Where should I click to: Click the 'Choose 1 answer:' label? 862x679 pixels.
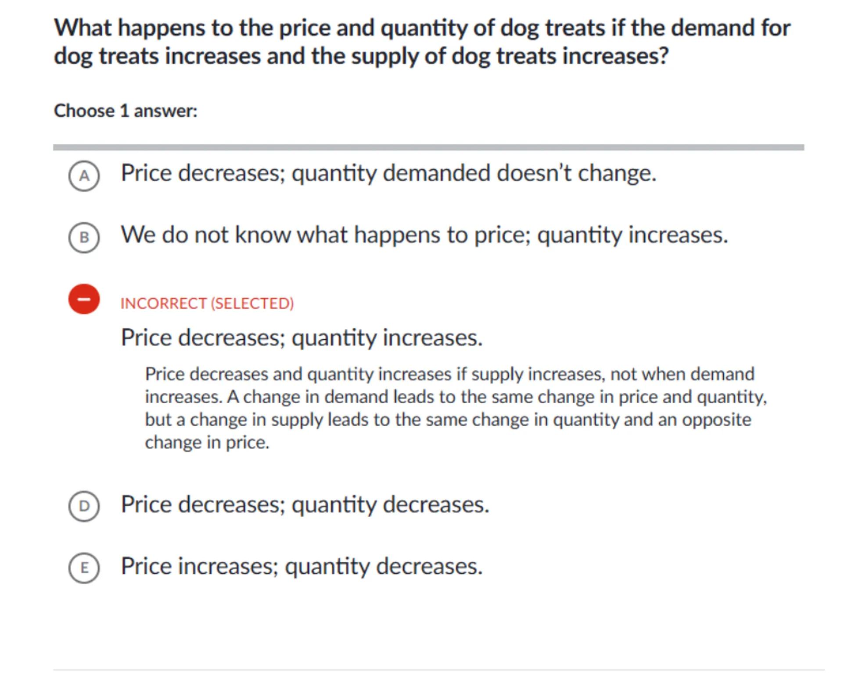[x=126, y=111]
